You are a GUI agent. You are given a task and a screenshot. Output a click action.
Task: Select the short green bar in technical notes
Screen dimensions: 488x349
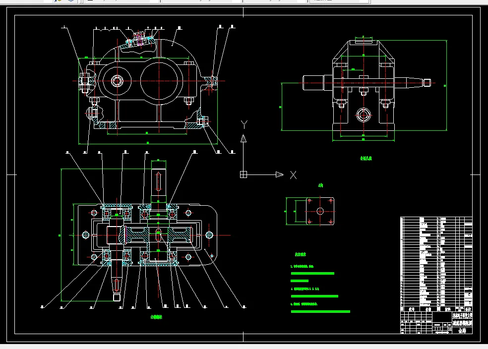(300, 281)
